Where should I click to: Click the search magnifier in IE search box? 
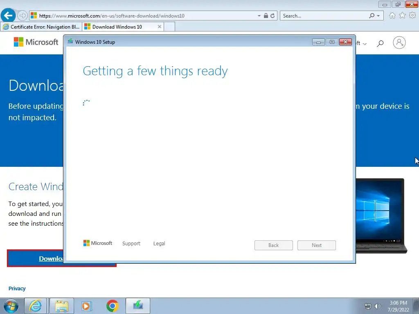tap(372, 16)
